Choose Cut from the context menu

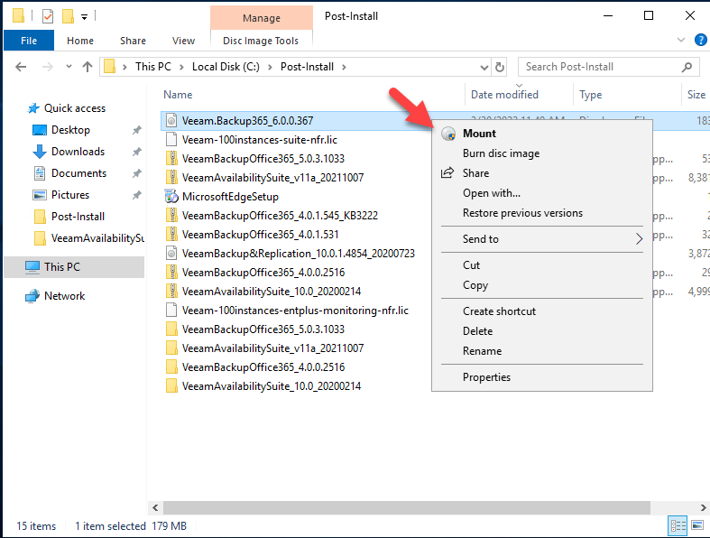point(541,265)
